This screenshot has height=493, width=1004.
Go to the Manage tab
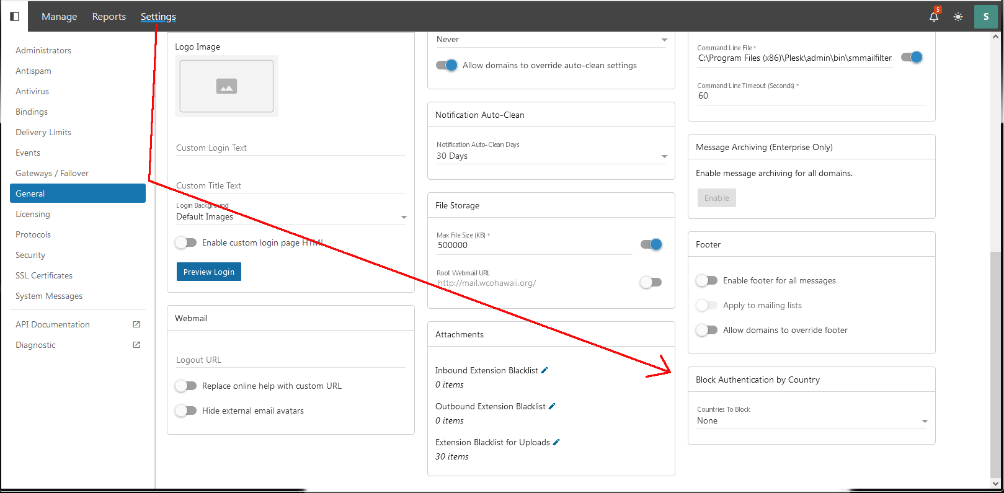tap(59, 17)
